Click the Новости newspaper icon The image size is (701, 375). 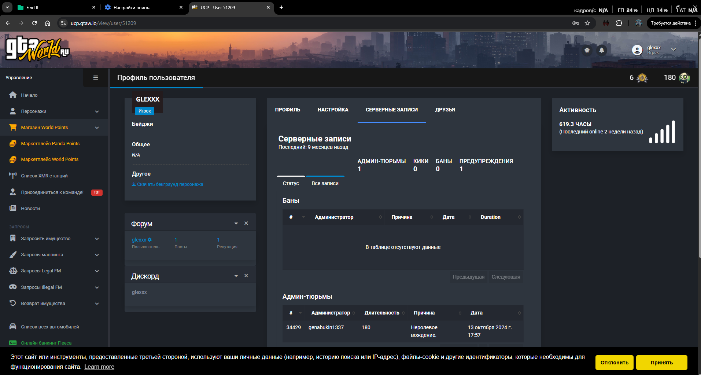(13, 208)
